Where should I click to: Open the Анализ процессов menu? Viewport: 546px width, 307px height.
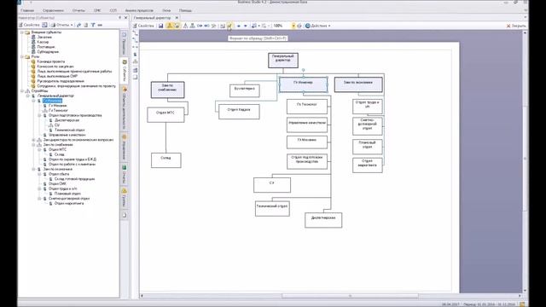click(x=139, y=10)
